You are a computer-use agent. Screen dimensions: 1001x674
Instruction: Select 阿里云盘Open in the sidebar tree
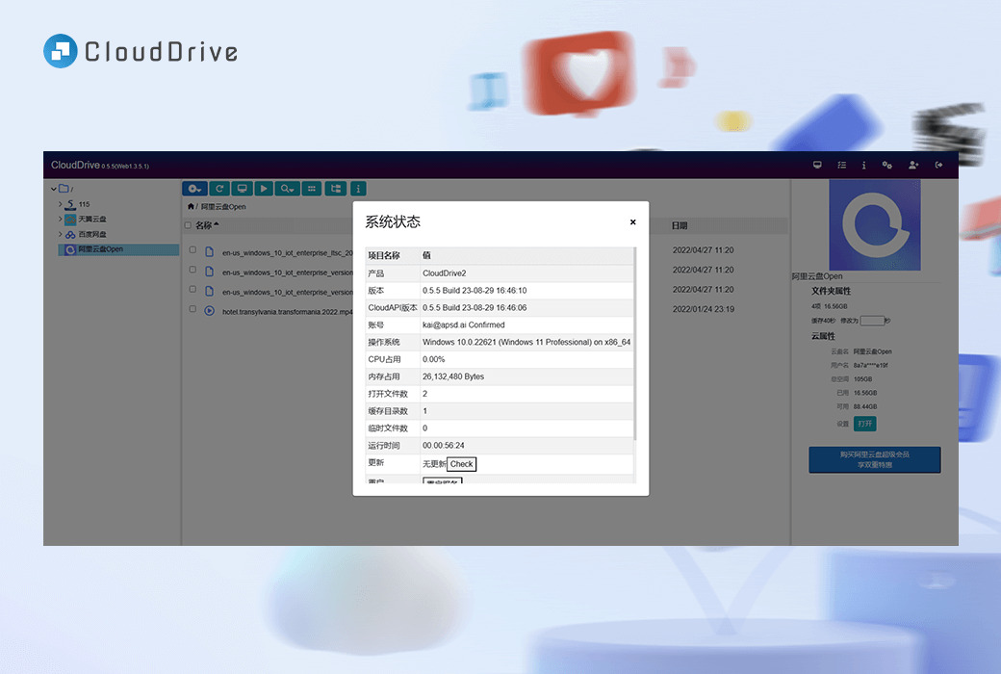(x=100, y=249)
